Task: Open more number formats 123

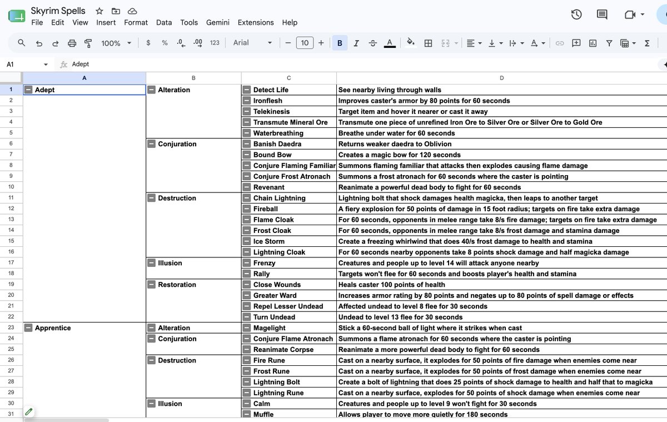Action: click(215, 43)
